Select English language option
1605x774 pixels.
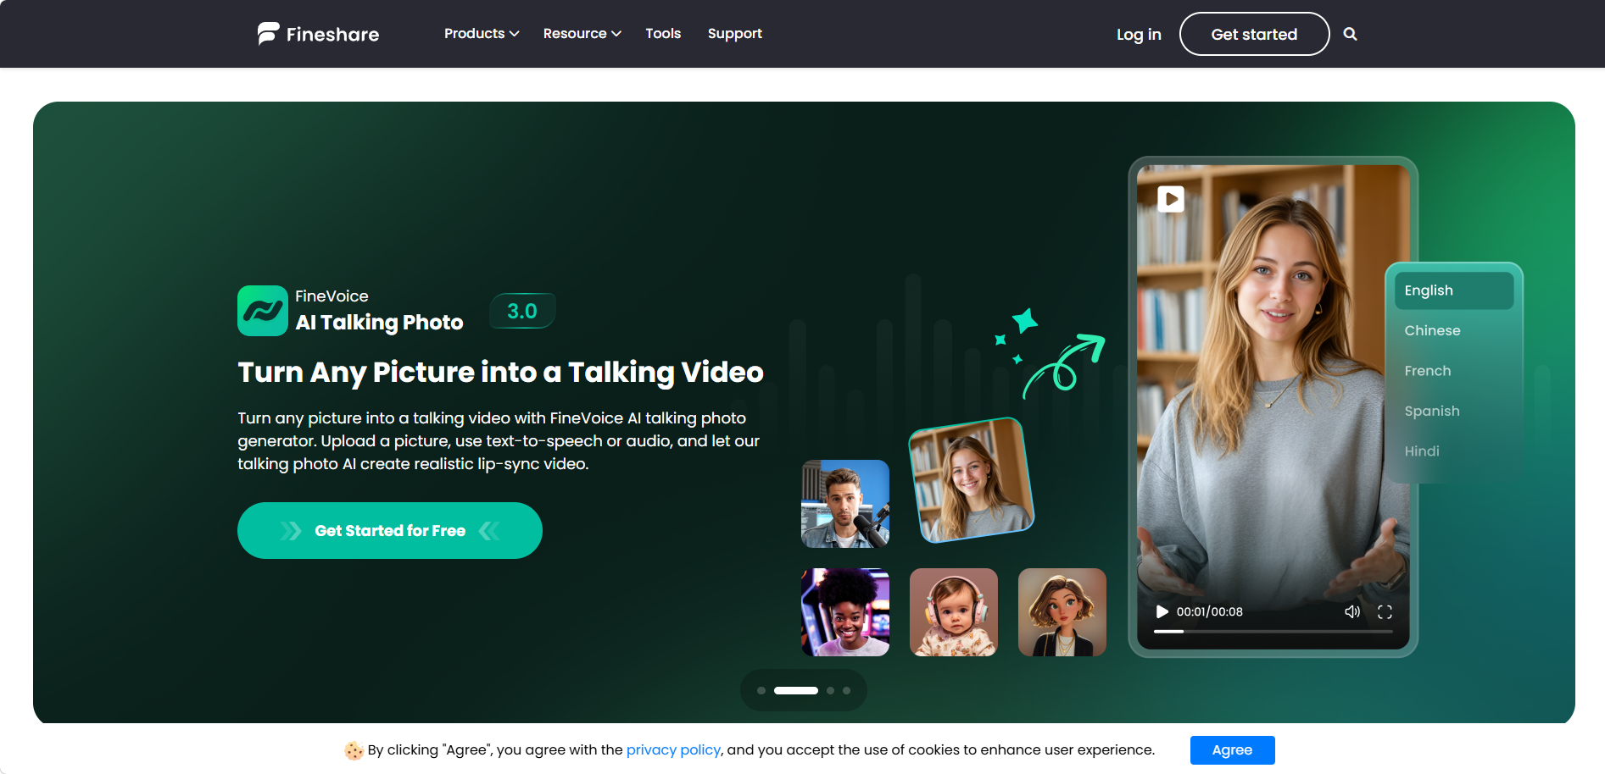coord(1454,290)
